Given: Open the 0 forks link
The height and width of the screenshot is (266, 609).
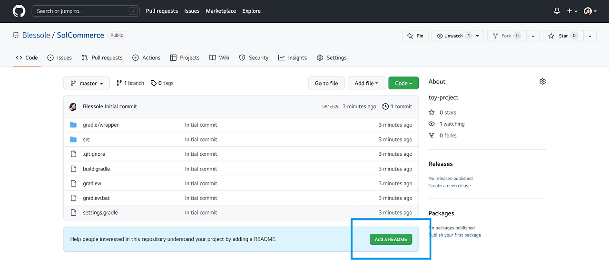Looking at the screenshot, I should tap(442, 135).
